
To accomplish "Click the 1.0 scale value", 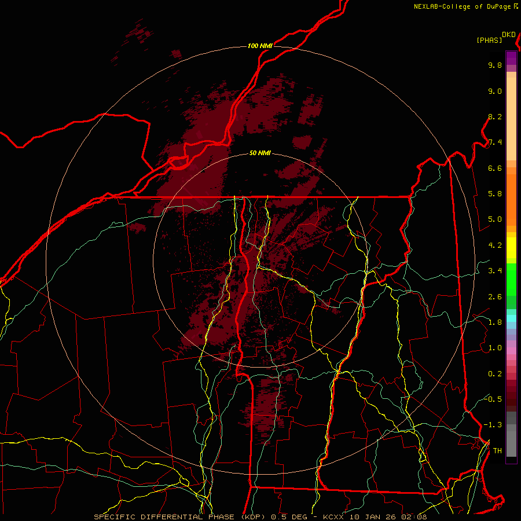I will click(495, 348).
